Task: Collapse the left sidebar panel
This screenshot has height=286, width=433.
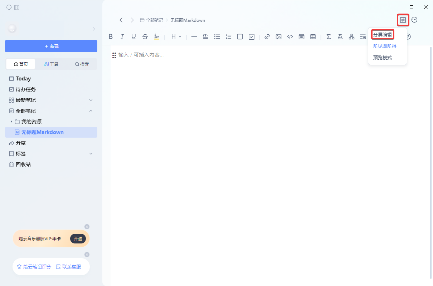Action: [17, 7]
